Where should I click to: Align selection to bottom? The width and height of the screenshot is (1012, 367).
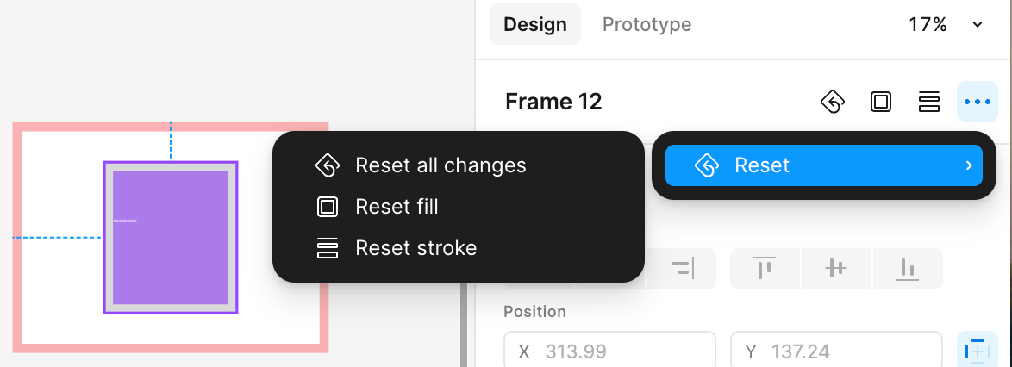click(x=908, y=268)
